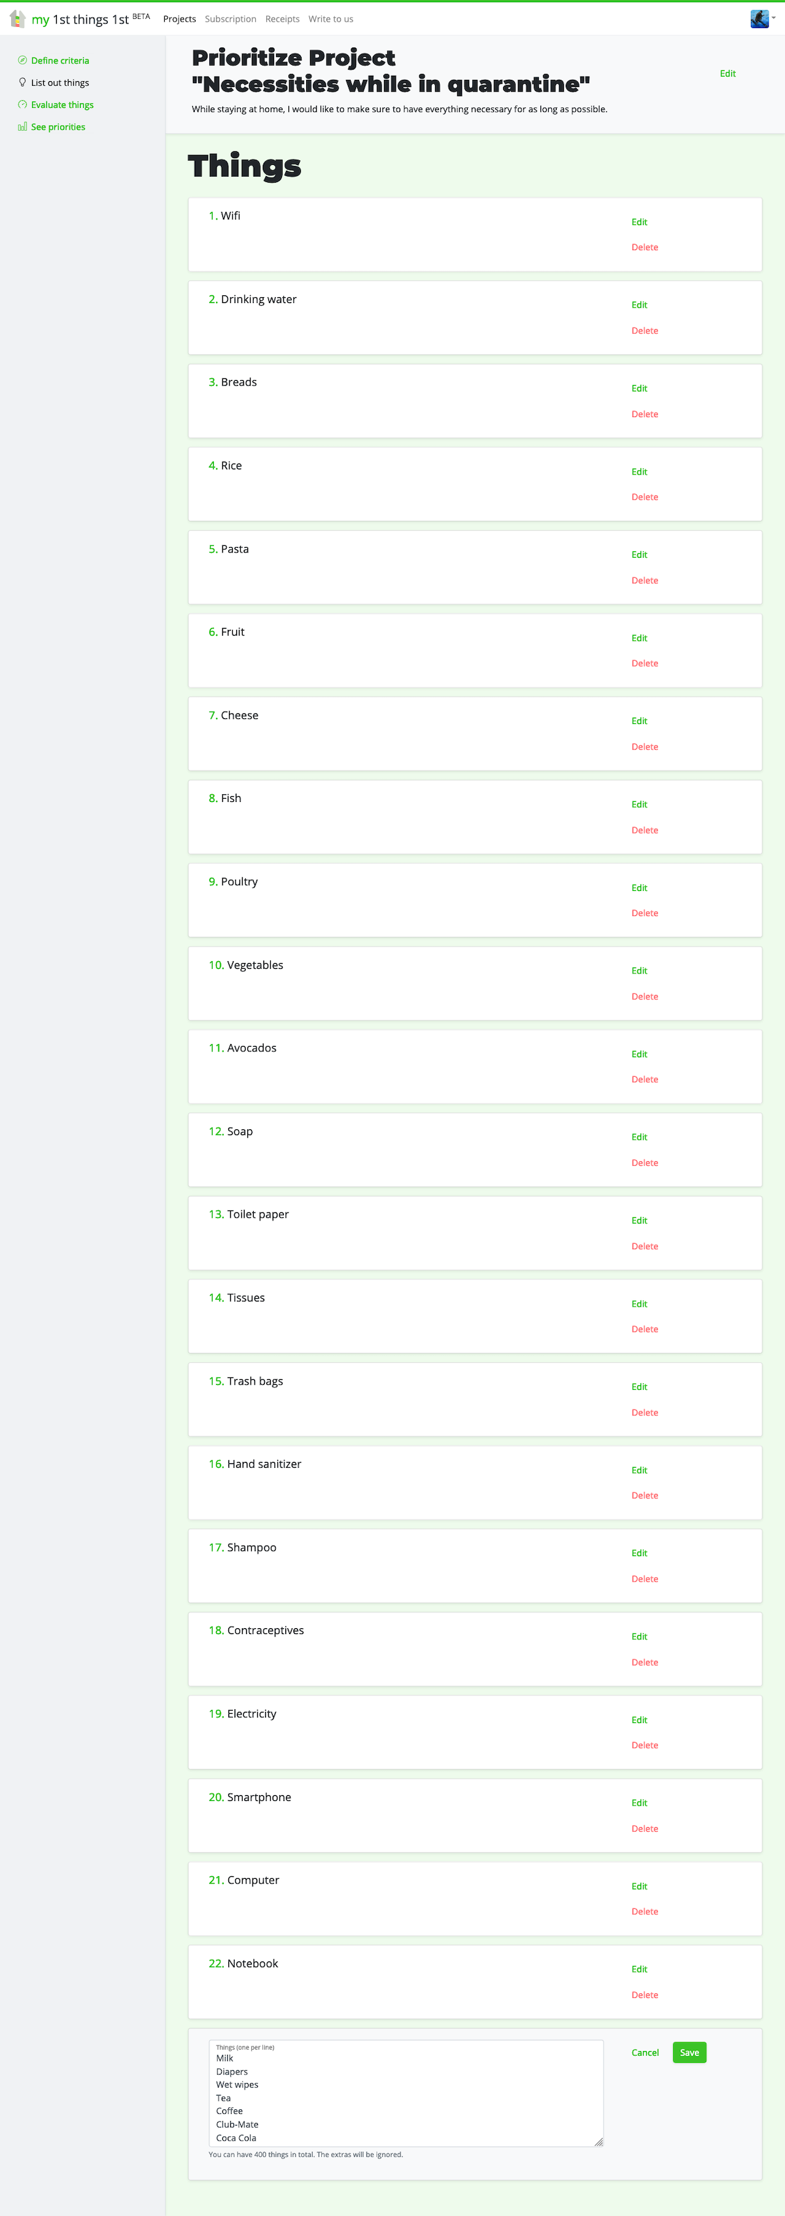The image size is (785, 2216).
Task: Save the new things list
Action: pyautogui.click(x=689, y=2052)
